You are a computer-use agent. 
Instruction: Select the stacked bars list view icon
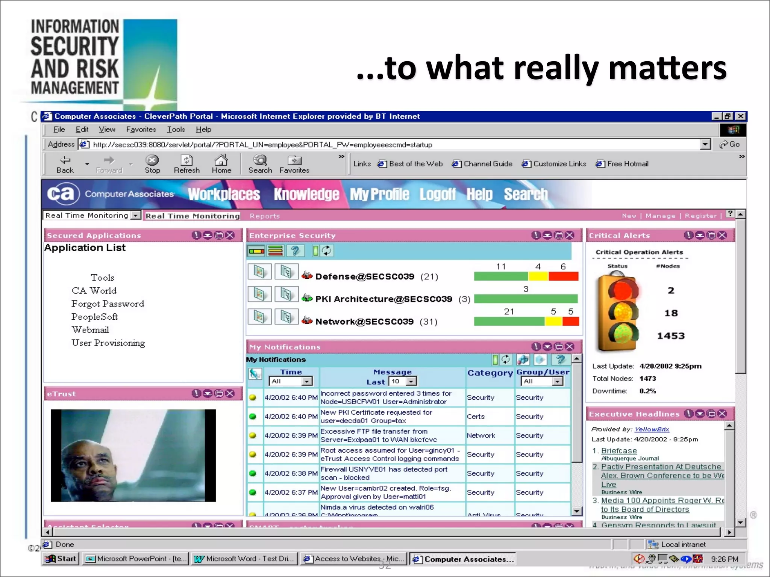276,251
